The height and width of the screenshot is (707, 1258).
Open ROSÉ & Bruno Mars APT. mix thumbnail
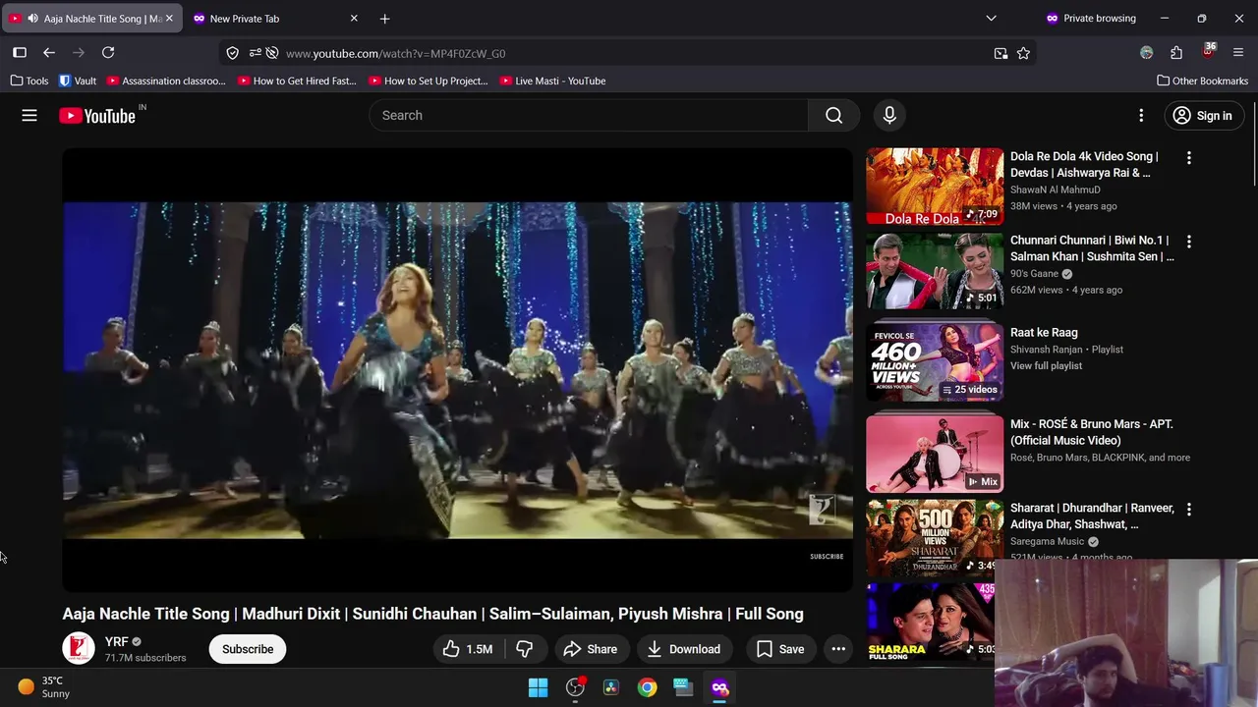[x=935, y=454]
